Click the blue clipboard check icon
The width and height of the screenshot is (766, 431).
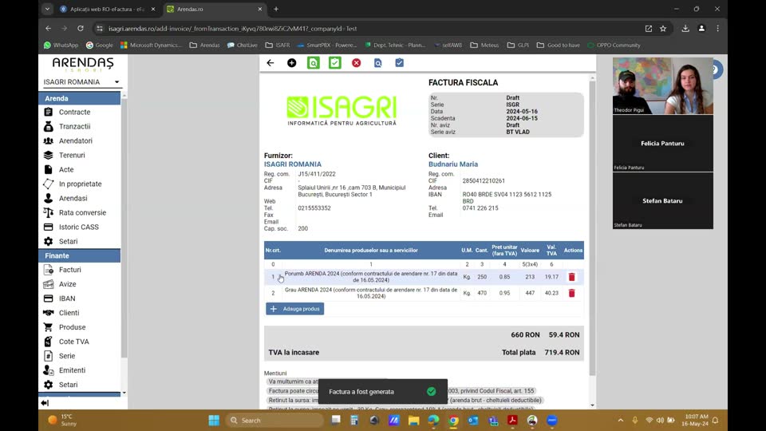399,63
